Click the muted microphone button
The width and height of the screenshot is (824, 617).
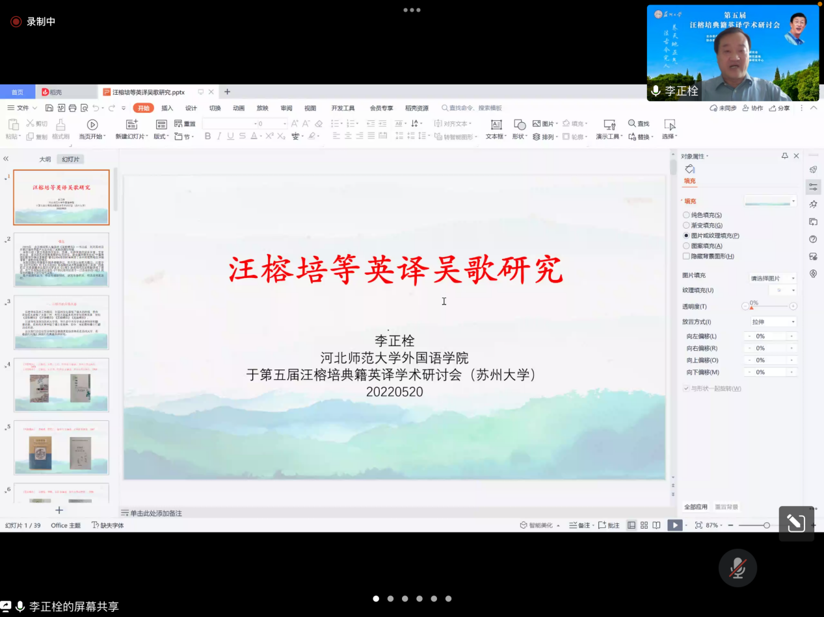tap(737, 568)
